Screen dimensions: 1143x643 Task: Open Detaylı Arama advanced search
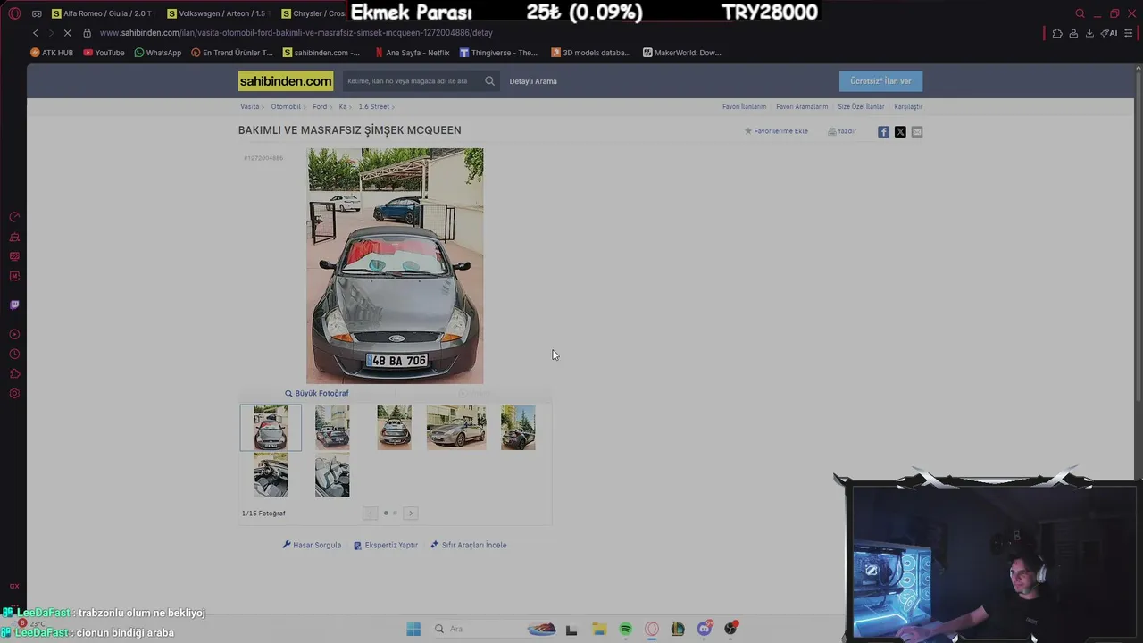click(x=533, y=81)
